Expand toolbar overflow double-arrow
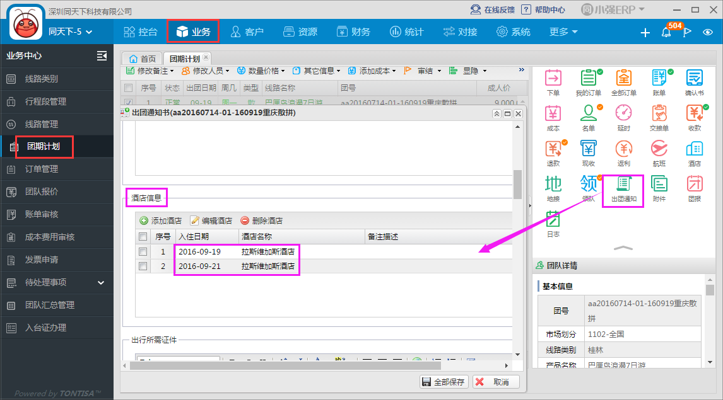Image resolution: width=723 pixels, height=400 pixels. [x=522, y=70]
